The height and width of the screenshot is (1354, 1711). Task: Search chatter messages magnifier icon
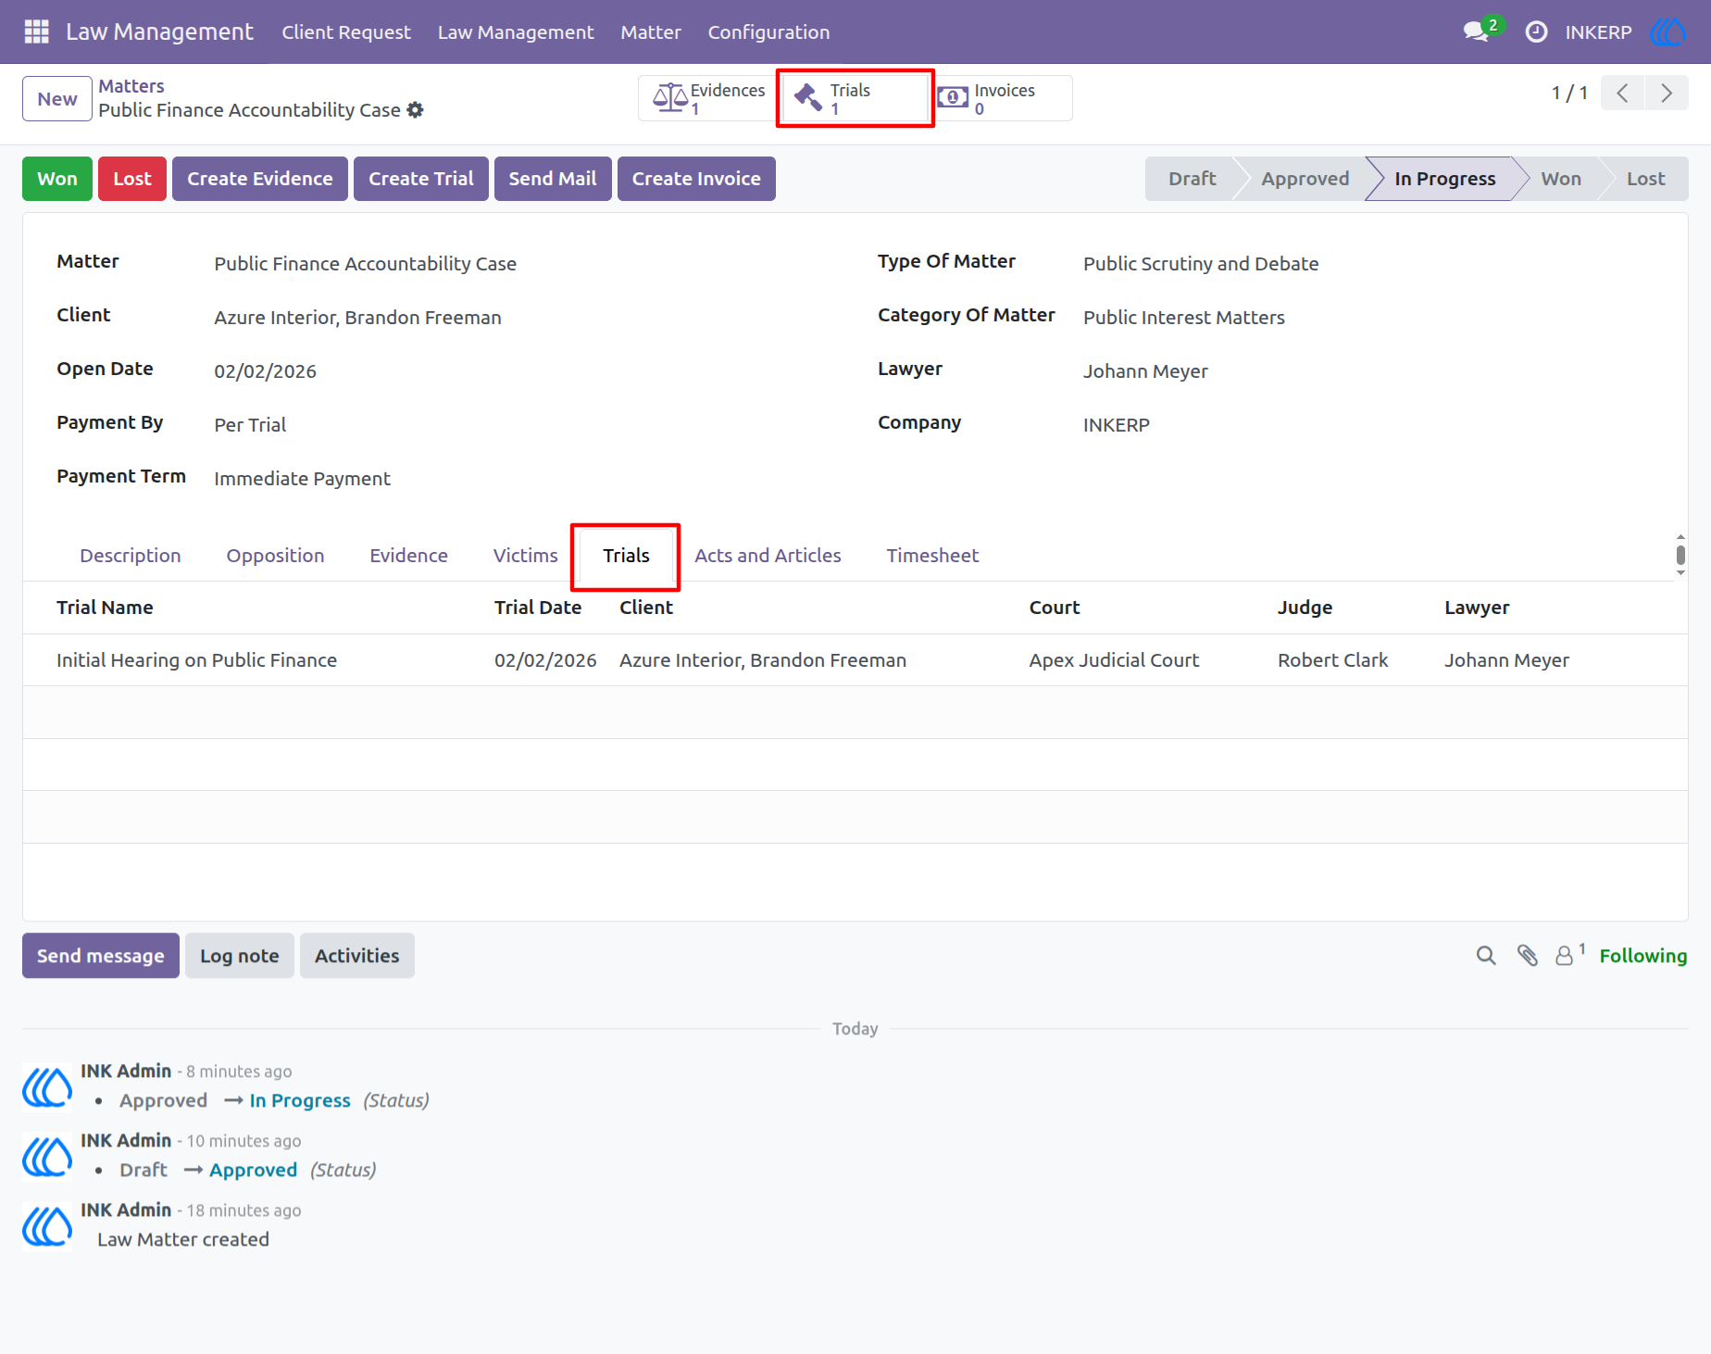point(1486,956)
